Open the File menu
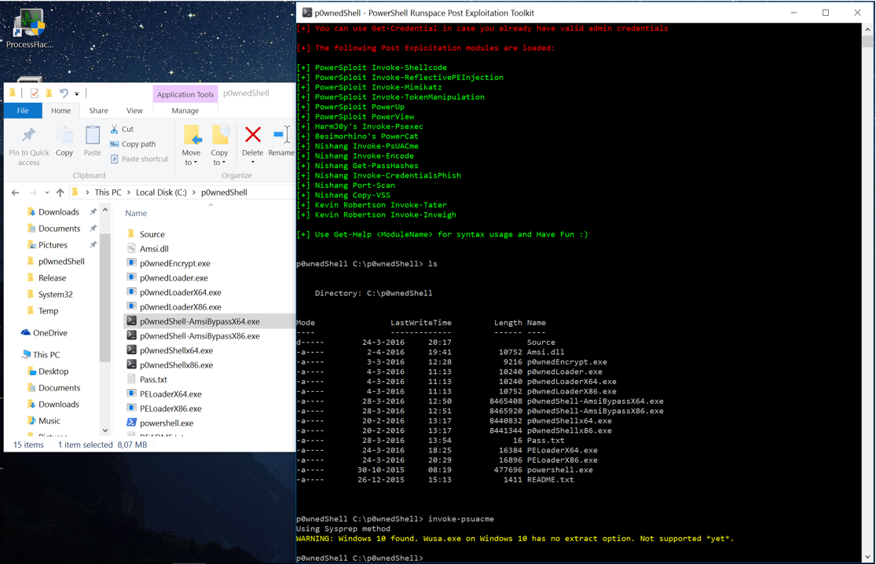 24,110
